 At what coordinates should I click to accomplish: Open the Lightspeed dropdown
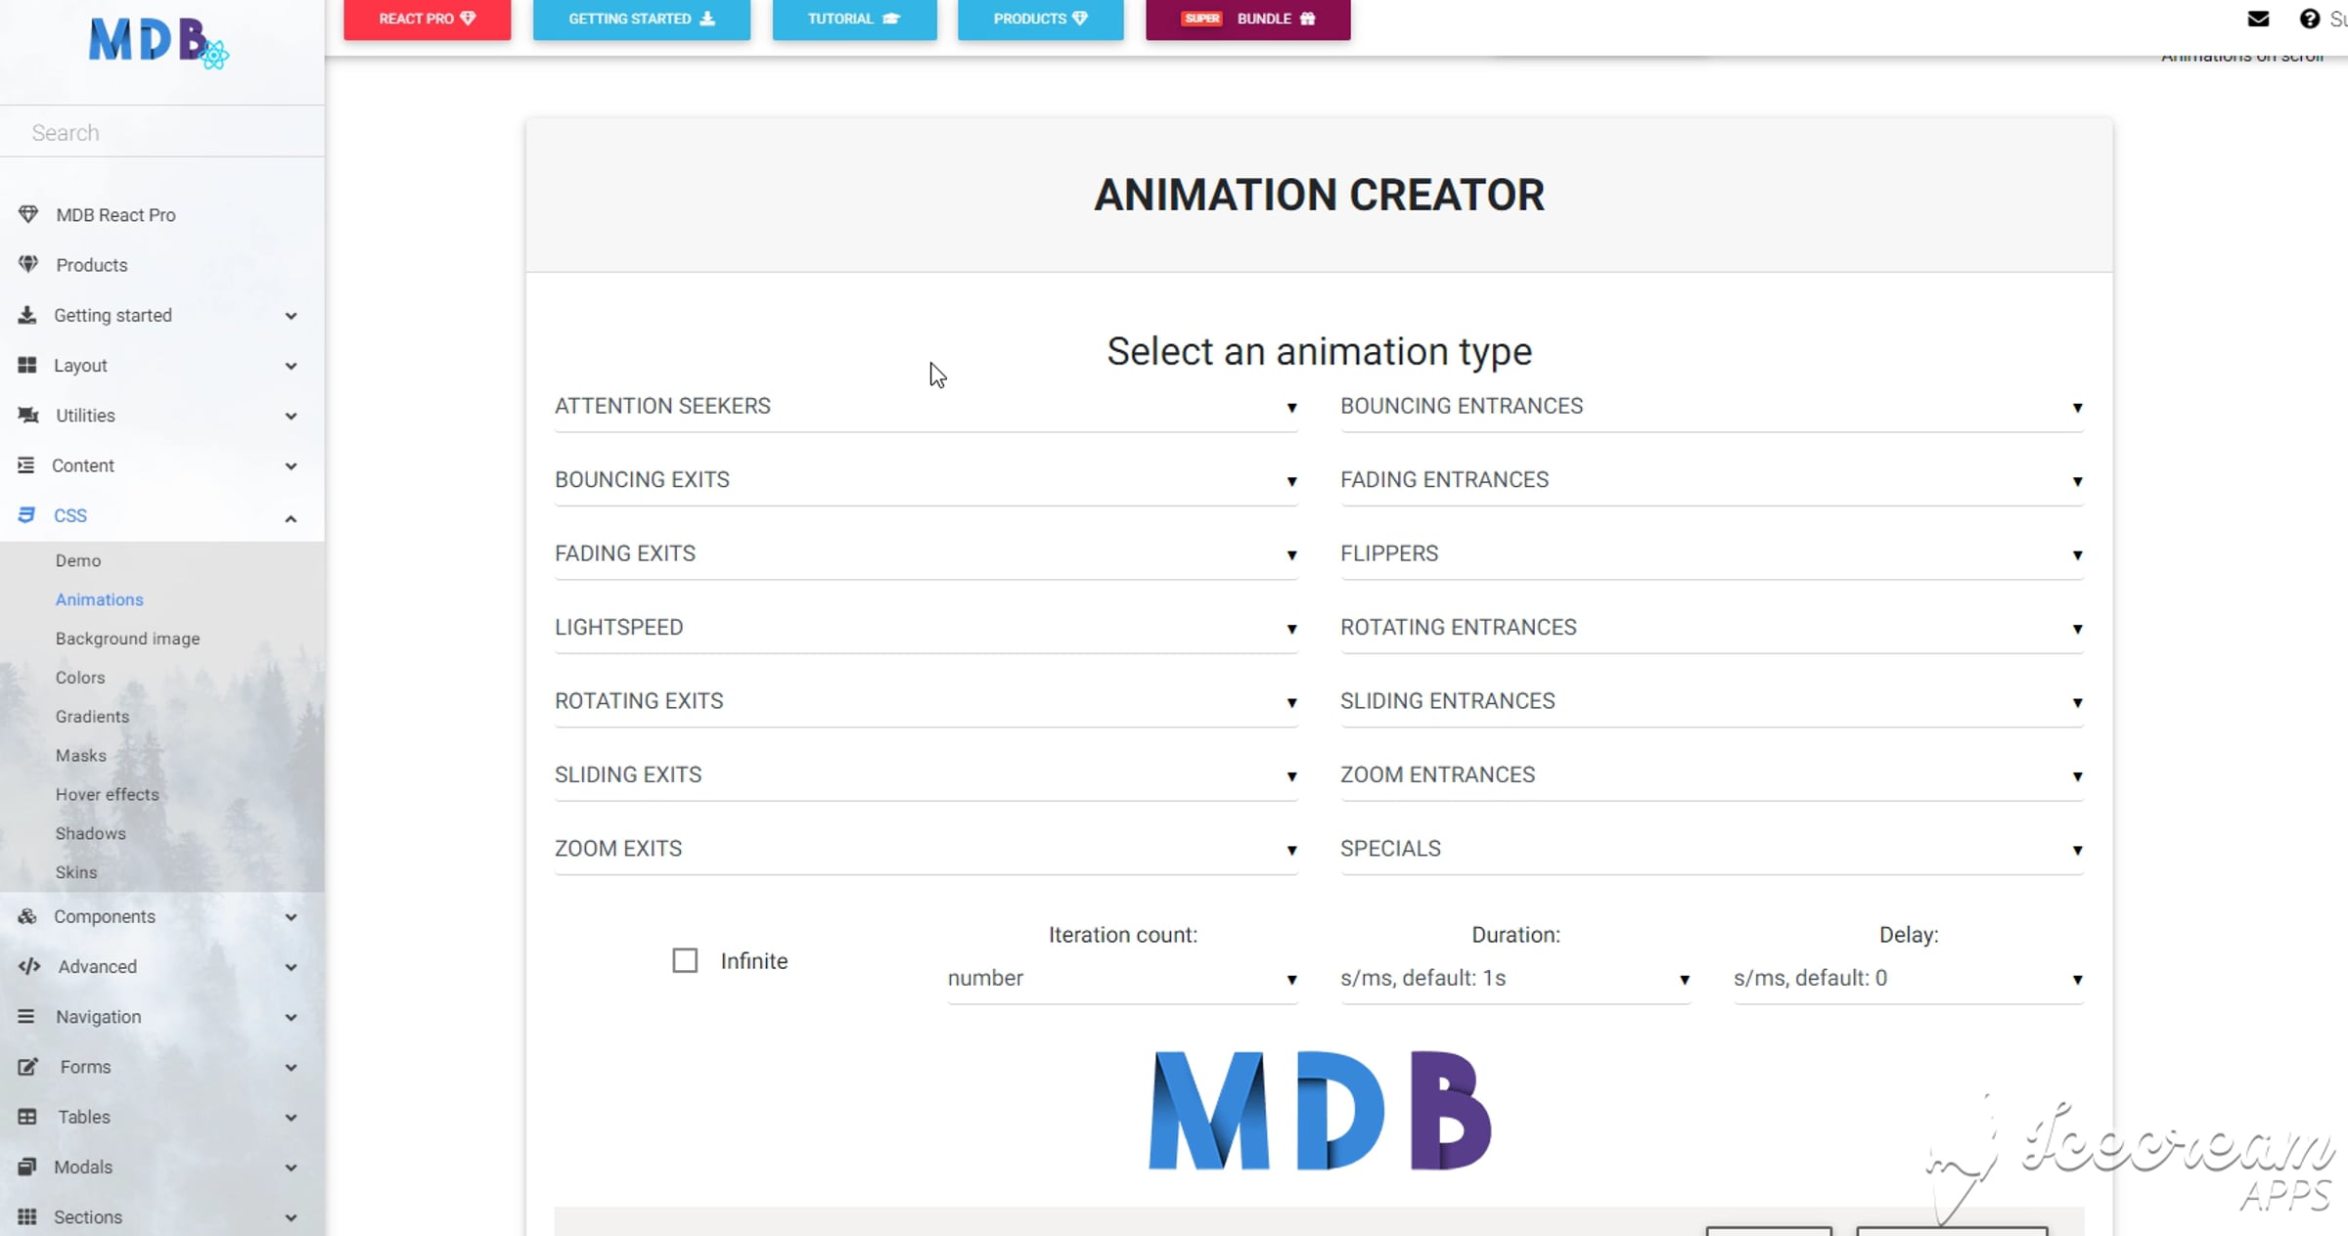click(x=926, y=628)
